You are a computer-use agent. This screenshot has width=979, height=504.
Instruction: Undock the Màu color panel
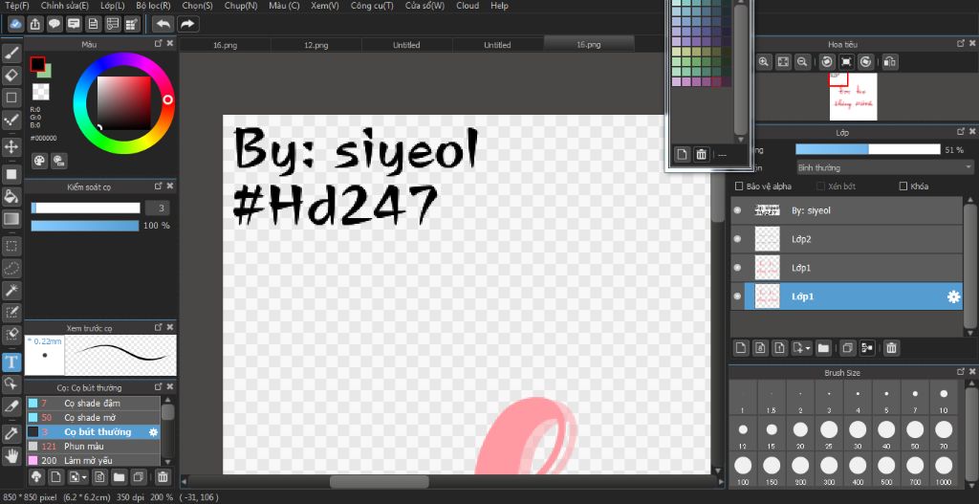(159, 44)
